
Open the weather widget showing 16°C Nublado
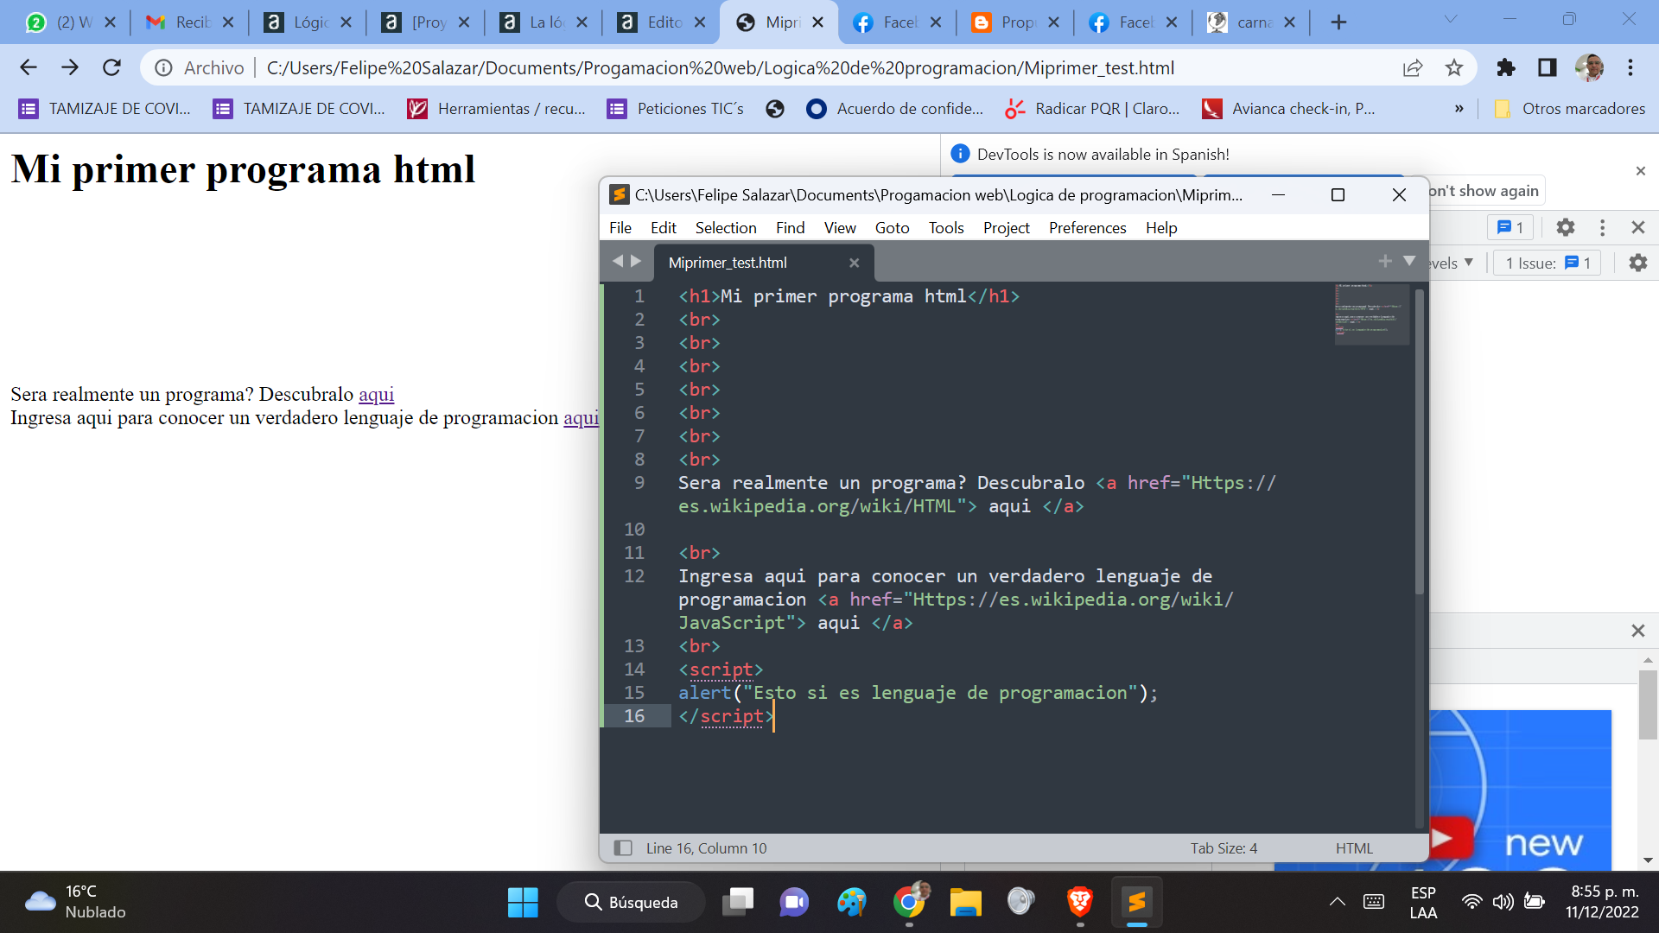tap(76, 902)
